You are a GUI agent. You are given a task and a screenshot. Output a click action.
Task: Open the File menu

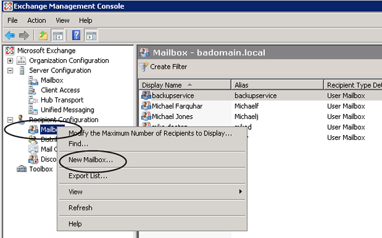tap(13, 20)
